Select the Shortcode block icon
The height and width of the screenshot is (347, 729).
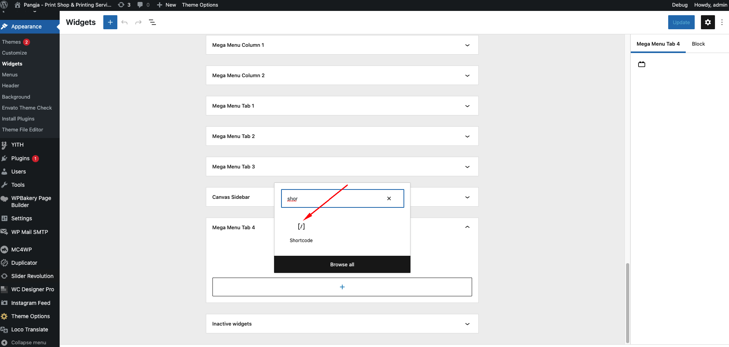click(x=301, y=227)
